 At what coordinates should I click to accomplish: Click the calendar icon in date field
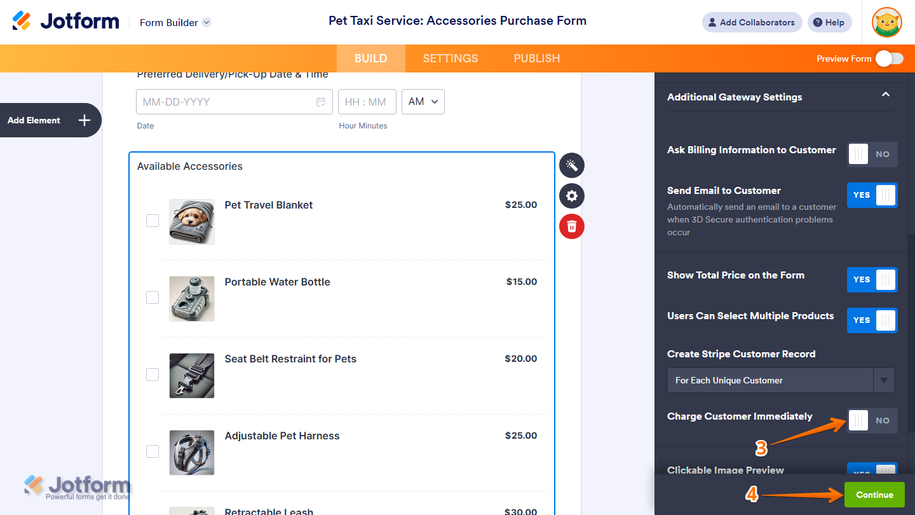321,102
